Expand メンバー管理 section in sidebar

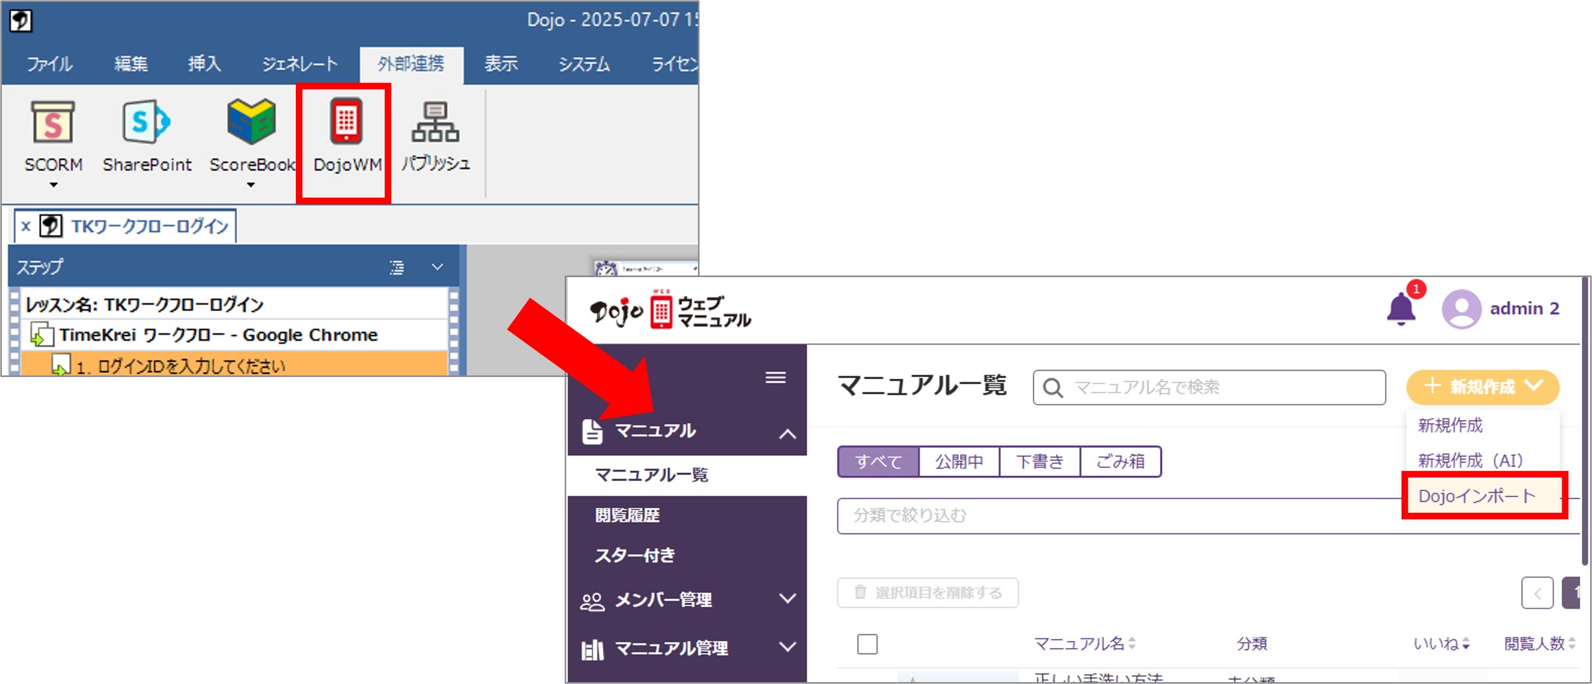pyautogui.click(x=665, y=599)
